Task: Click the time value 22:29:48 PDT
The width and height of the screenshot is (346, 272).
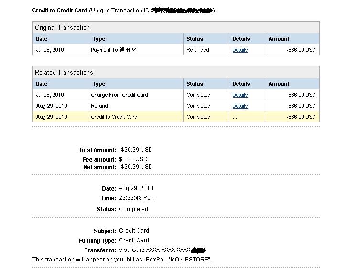Action: (137, 198)
